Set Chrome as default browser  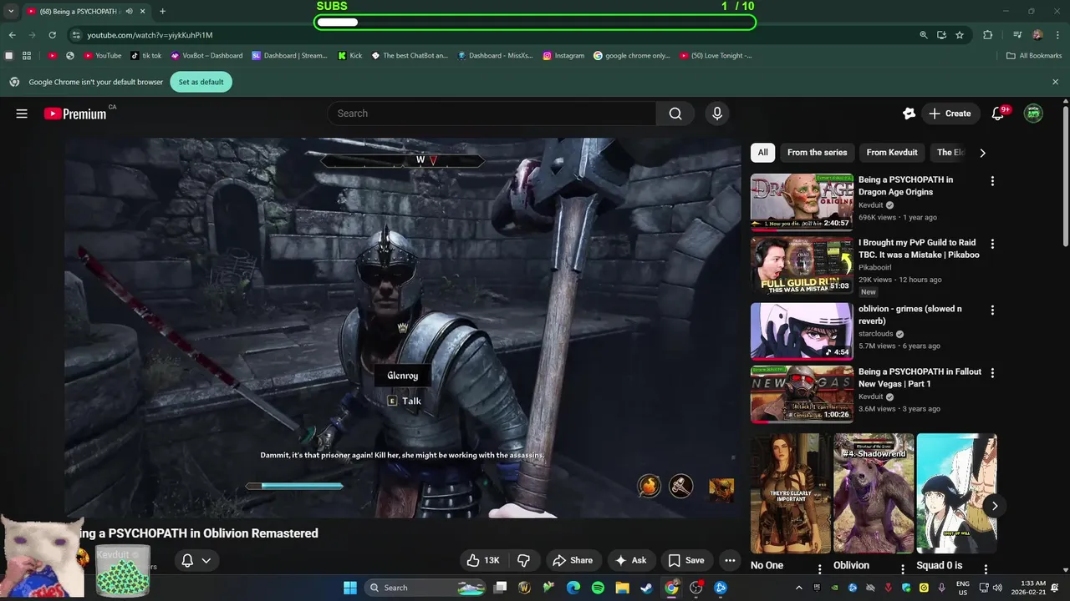[201, 82]
